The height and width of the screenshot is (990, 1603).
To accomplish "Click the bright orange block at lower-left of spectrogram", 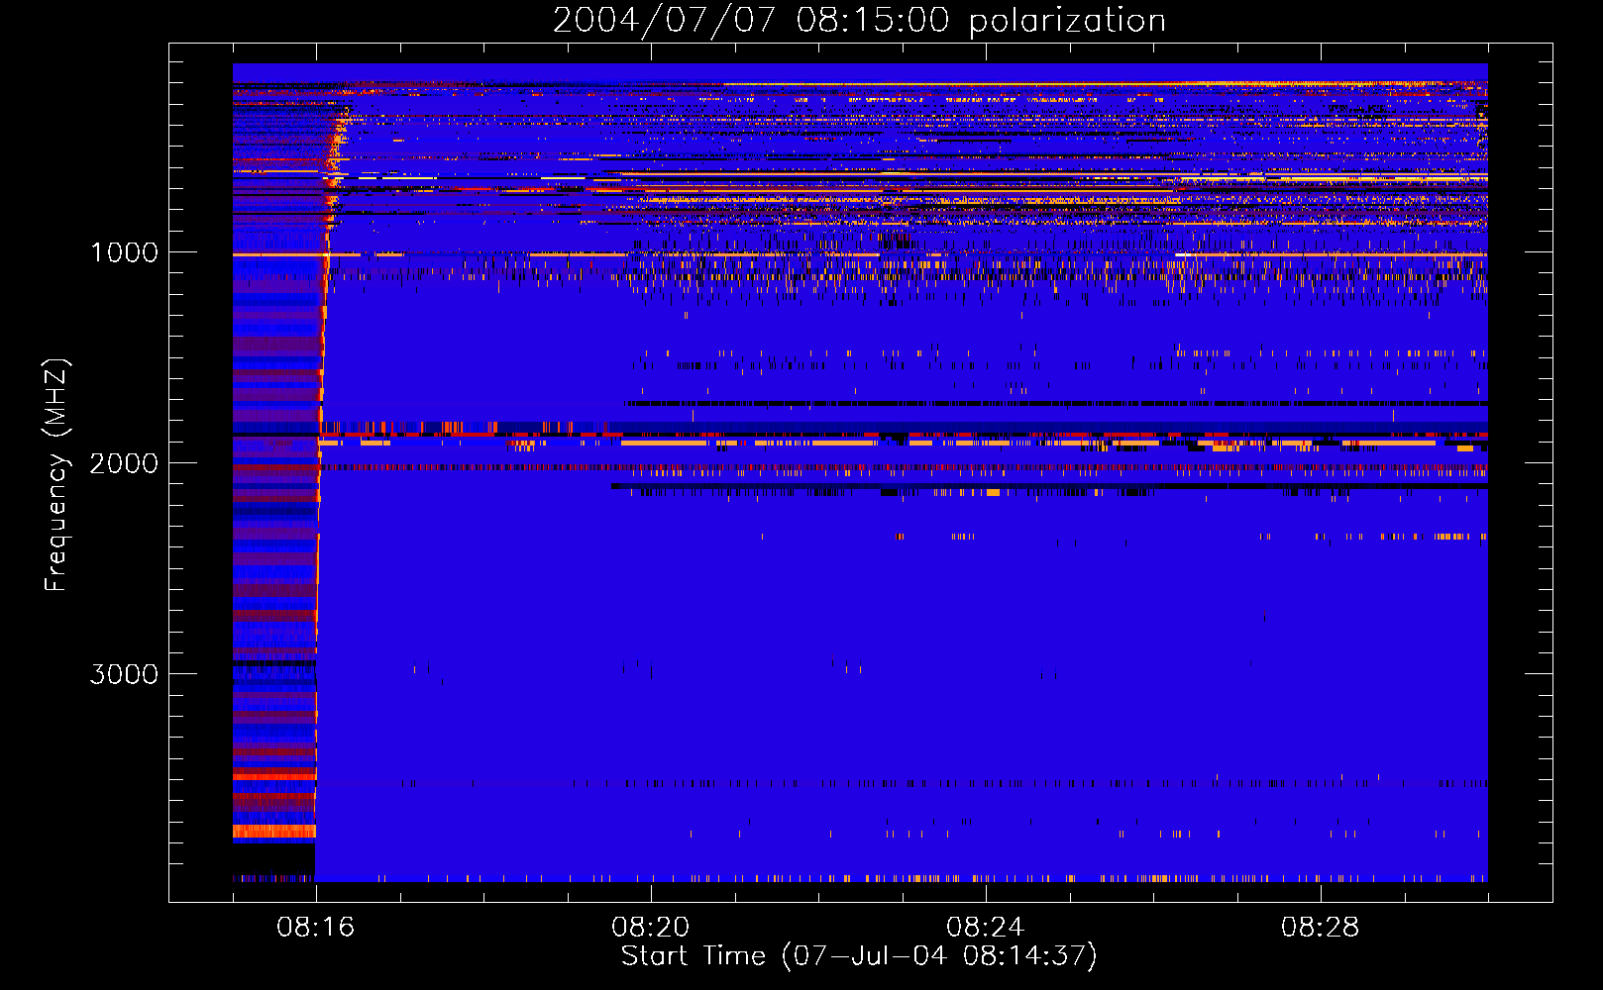I will [x=274, y=831].
